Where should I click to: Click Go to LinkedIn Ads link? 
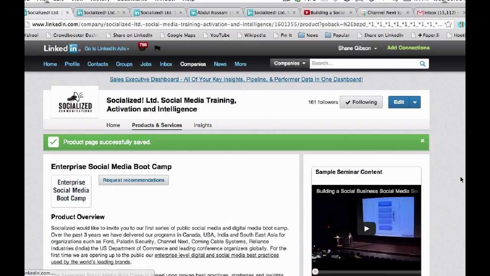107,49
